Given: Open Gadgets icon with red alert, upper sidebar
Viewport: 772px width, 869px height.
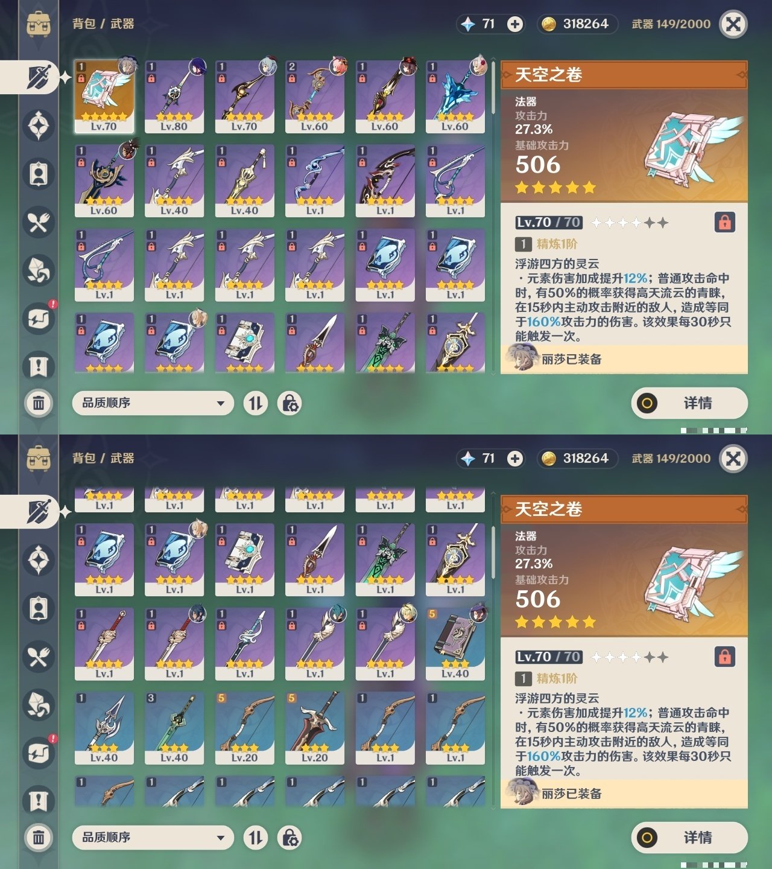Looking at the screenshot, I should (39, 318).
